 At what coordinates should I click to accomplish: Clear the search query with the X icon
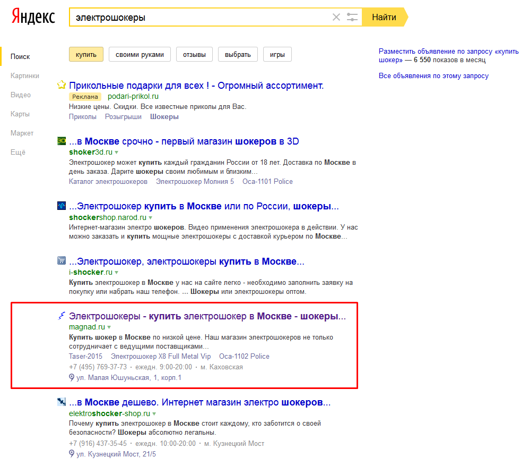(336, 17)
